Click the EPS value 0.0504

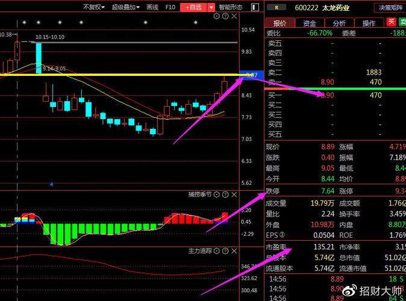coord(324,235)
